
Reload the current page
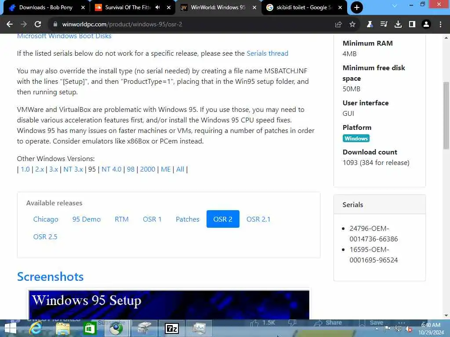[38, 25]
